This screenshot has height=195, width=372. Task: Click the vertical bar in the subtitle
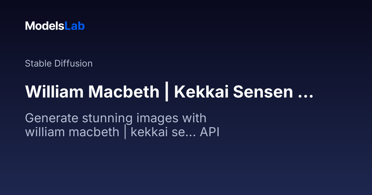[x=125, y=132]
